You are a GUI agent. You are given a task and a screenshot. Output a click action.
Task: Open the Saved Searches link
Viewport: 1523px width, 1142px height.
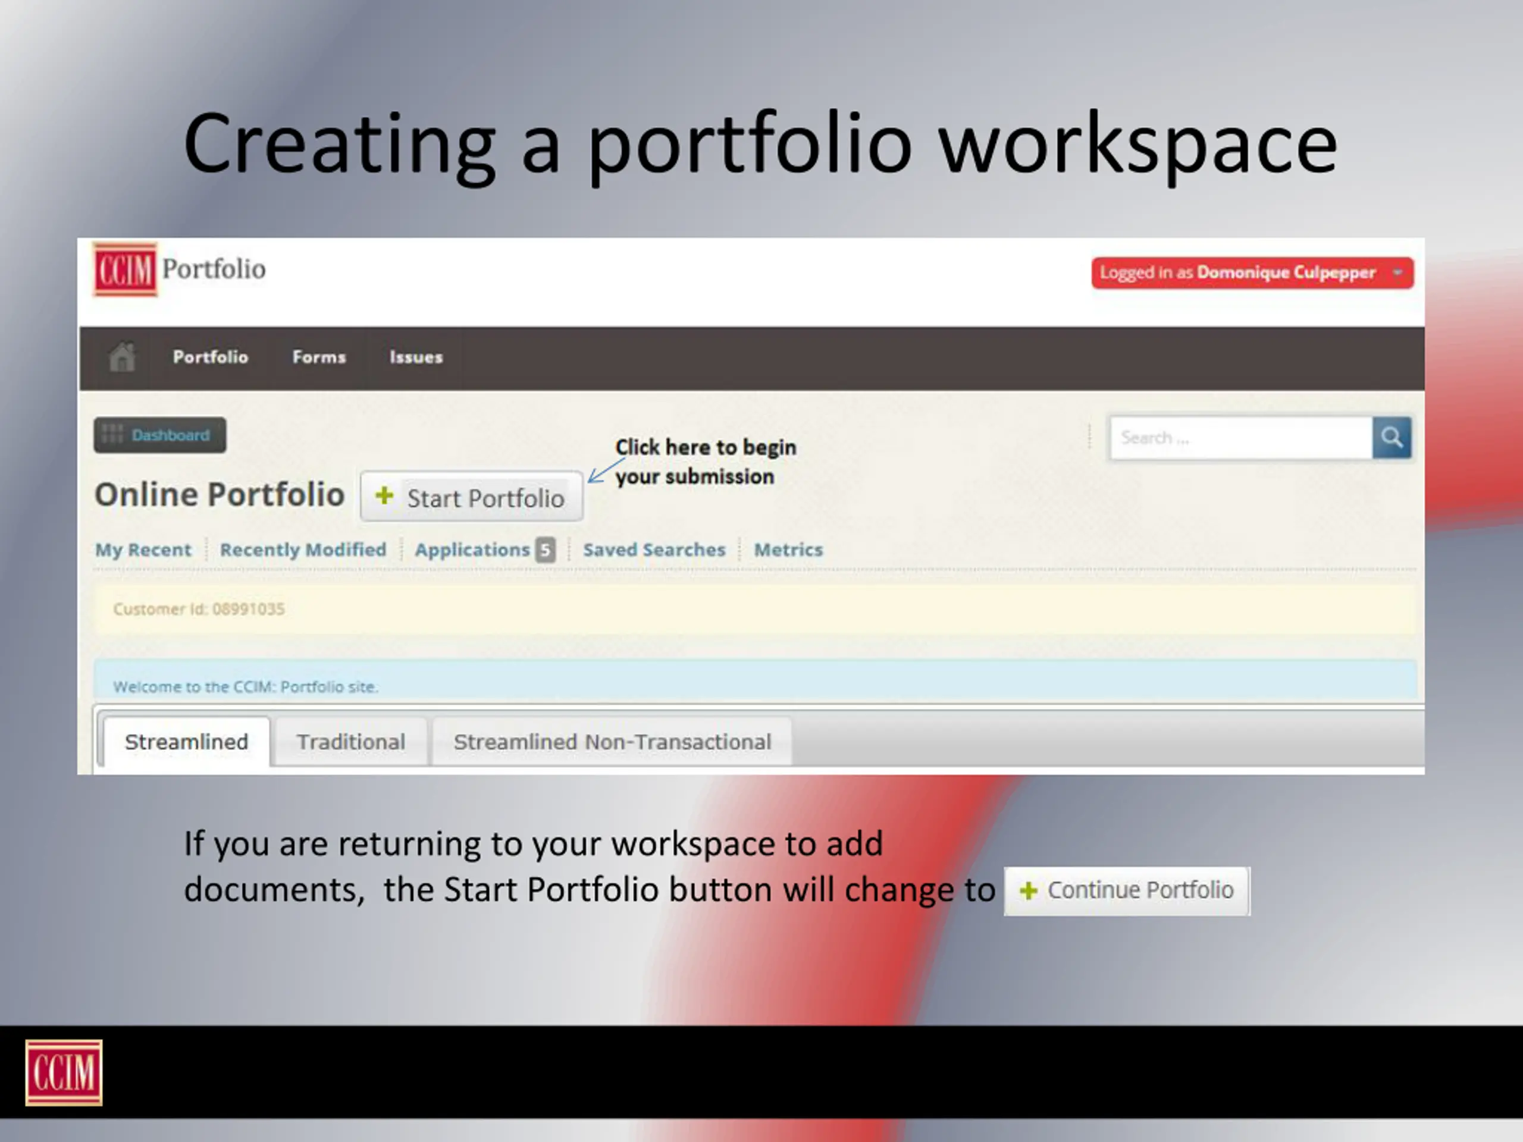654,550
